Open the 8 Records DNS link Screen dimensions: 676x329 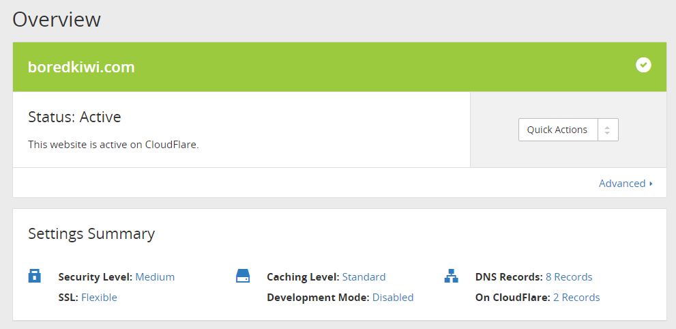569,277
